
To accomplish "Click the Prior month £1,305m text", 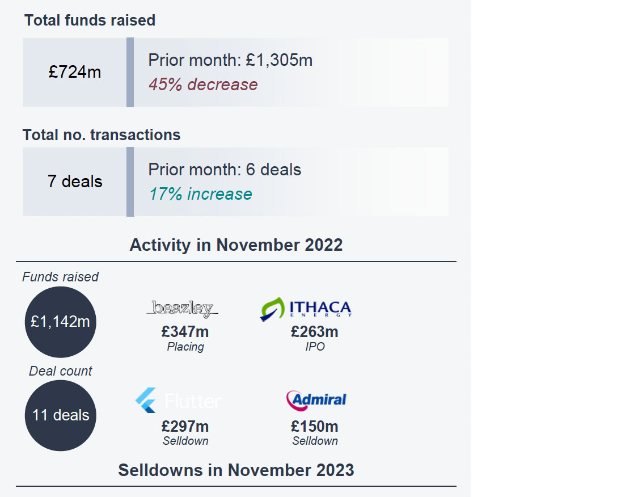I will pos(230,60).
